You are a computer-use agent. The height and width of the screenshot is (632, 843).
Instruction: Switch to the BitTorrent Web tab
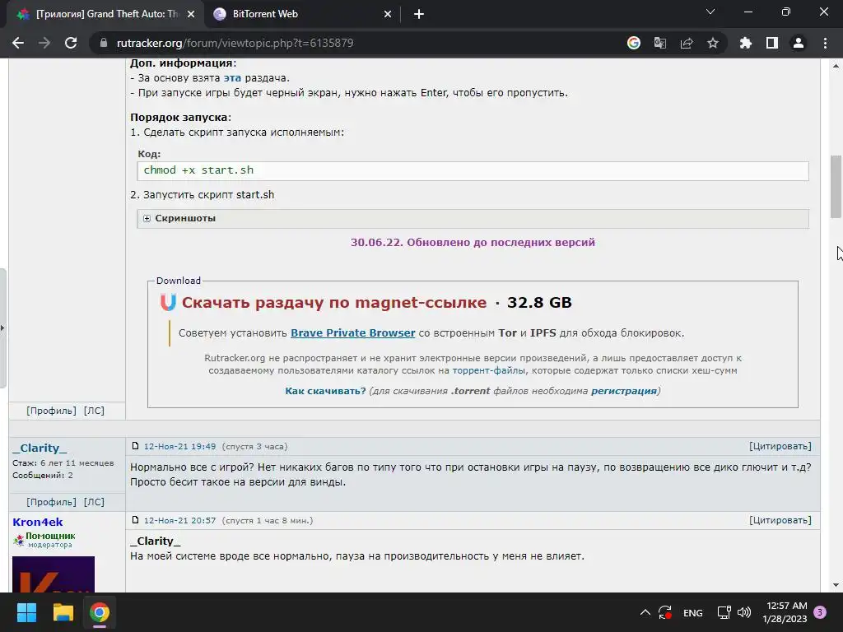pos(302,14)
